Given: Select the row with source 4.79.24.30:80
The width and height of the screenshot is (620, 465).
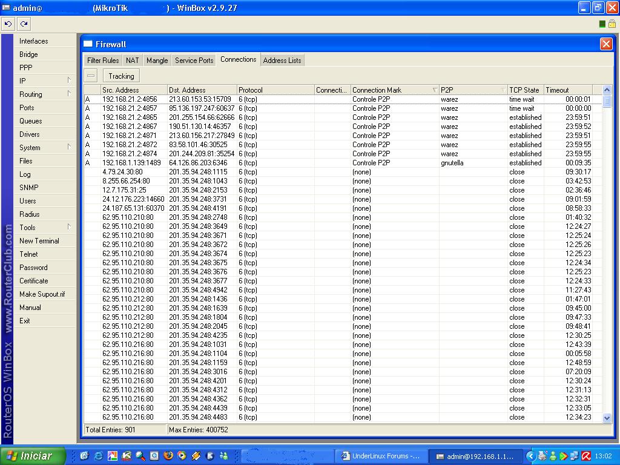Looking at the screenshot, I should [343, 172].
